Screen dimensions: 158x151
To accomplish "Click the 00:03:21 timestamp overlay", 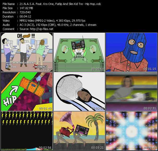I will click(x=98, y=148).
